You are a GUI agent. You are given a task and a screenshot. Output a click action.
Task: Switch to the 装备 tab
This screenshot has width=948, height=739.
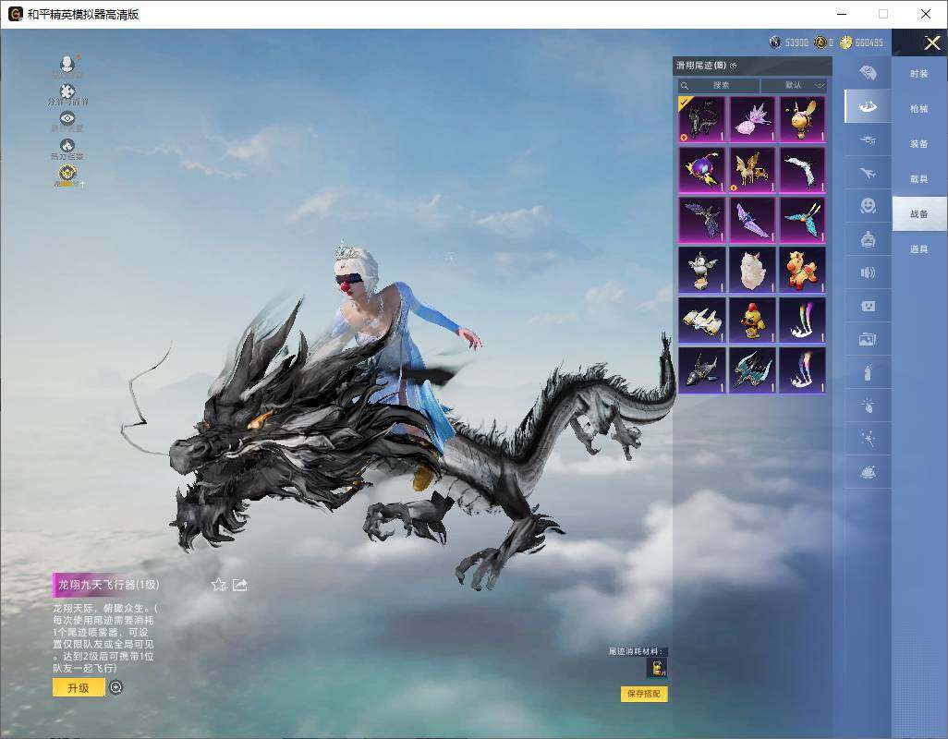click(919, 144)
